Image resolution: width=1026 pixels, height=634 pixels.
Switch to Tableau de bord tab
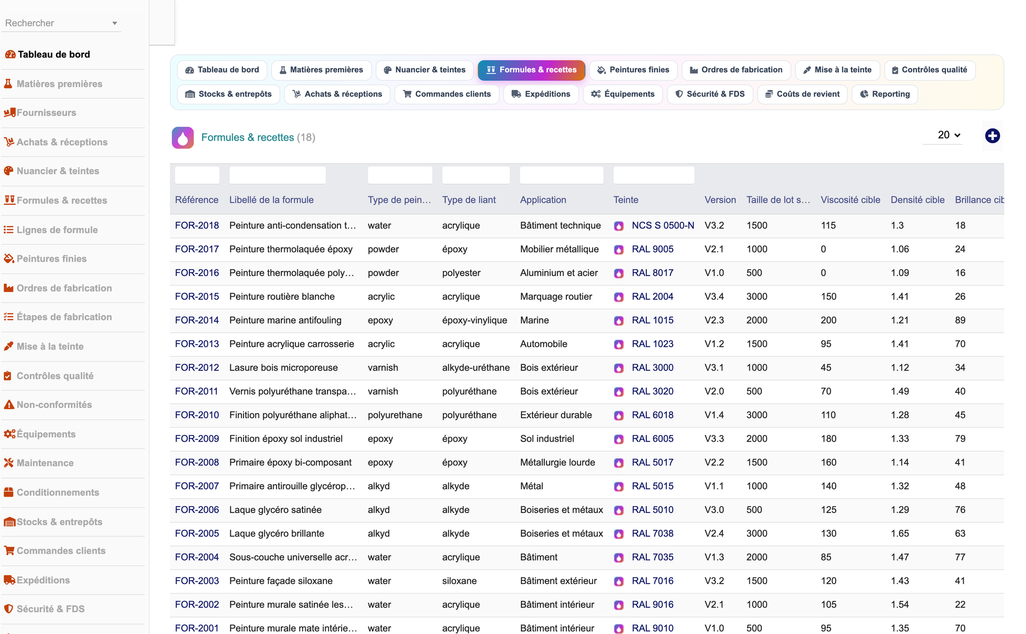[222, 70]
